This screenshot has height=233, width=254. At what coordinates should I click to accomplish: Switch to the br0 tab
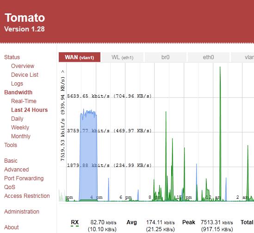coord(165,57)
